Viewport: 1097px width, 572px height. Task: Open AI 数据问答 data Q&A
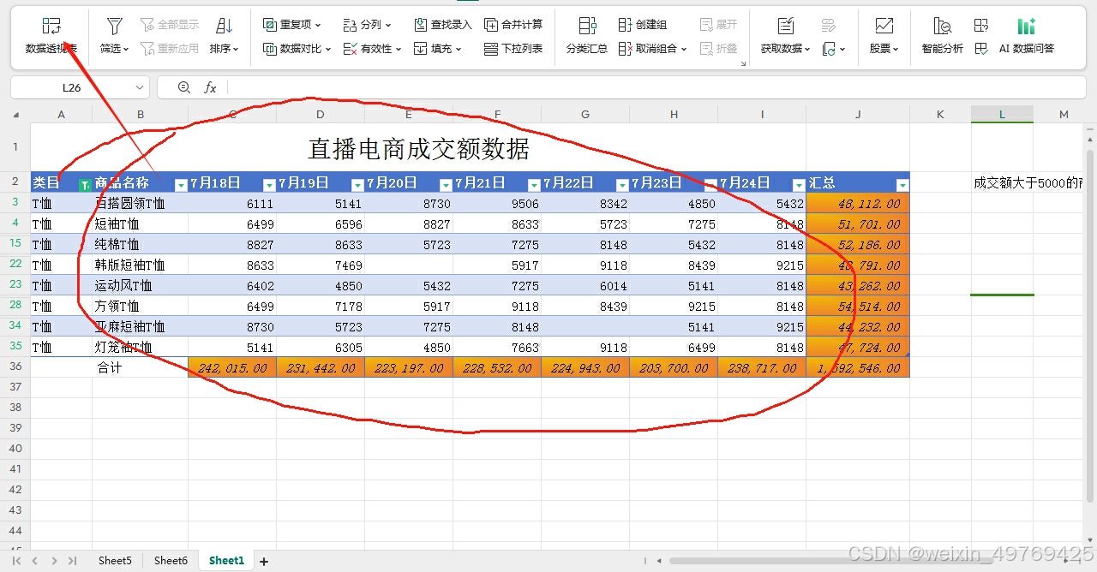coord(1027,36)
